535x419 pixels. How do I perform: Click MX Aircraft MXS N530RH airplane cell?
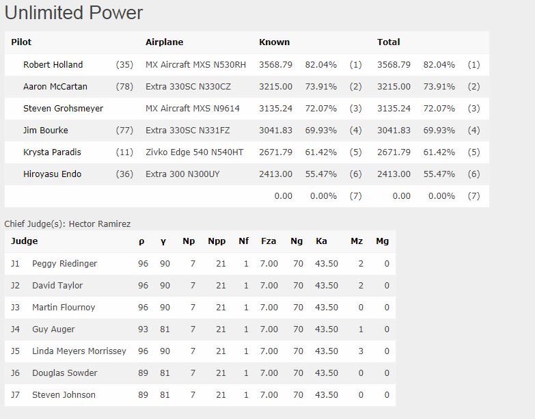196,64
